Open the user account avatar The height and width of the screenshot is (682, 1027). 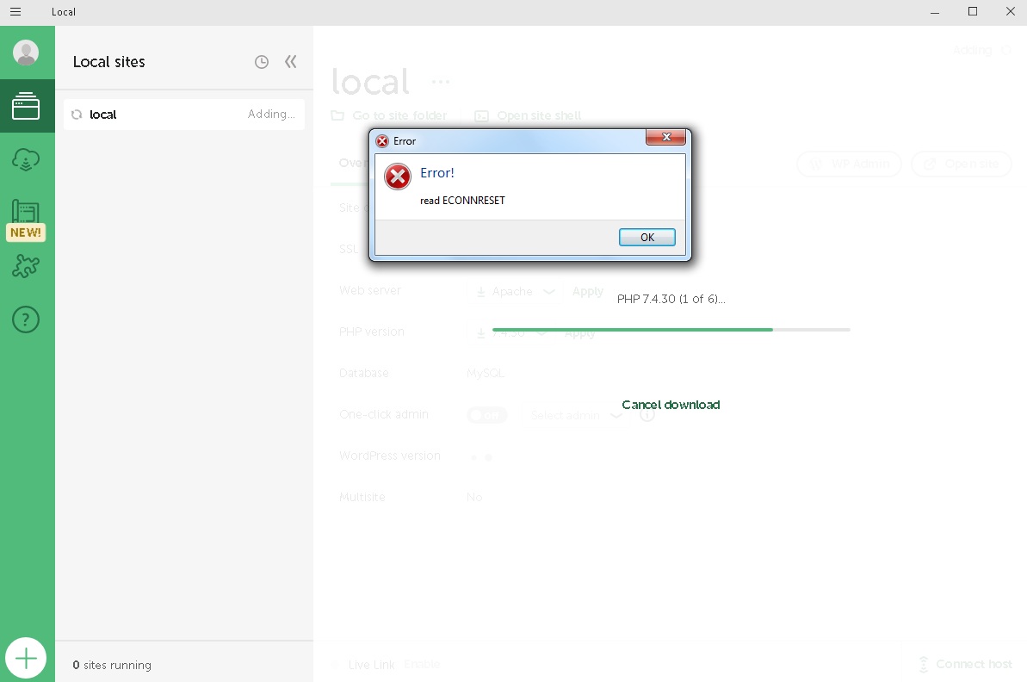[26, 53]
